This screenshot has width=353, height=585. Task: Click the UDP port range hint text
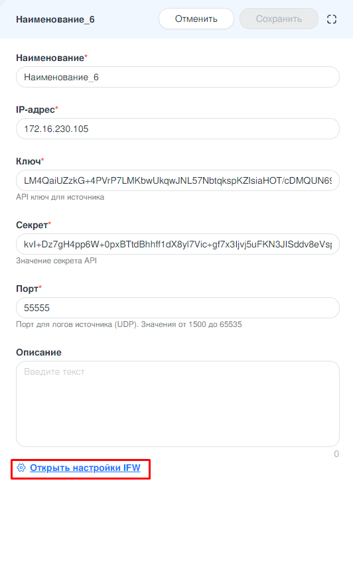coord(129,324)
